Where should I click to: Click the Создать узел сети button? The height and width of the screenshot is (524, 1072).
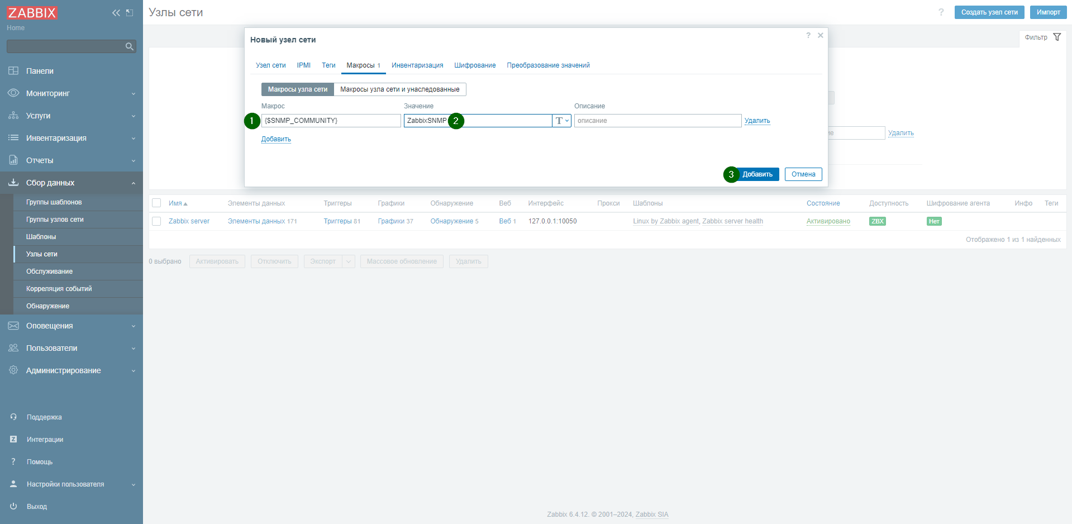click(989, 12)
